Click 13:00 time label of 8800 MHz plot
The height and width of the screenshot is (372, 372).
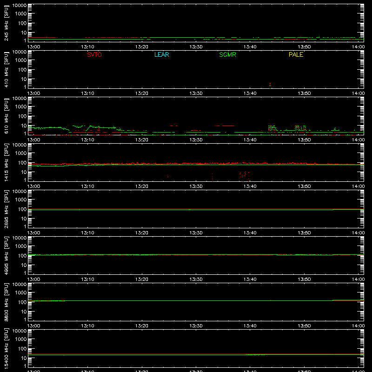coord(33,326)
